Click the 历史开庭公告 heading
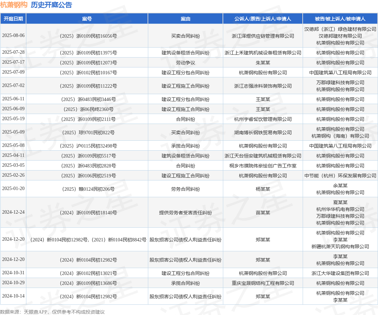378x315 pixels. [x=51, y=5]
